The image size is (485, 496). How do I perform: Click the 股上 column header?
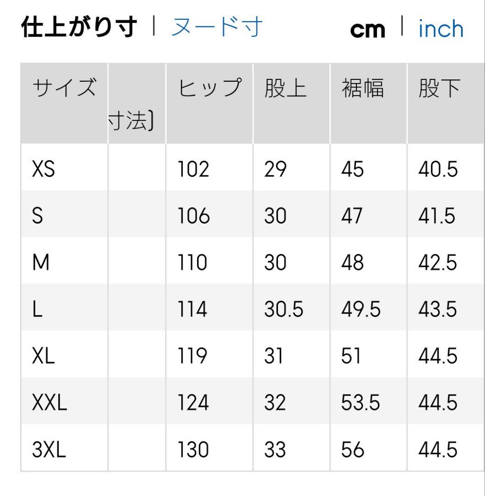tap(285, 88)
